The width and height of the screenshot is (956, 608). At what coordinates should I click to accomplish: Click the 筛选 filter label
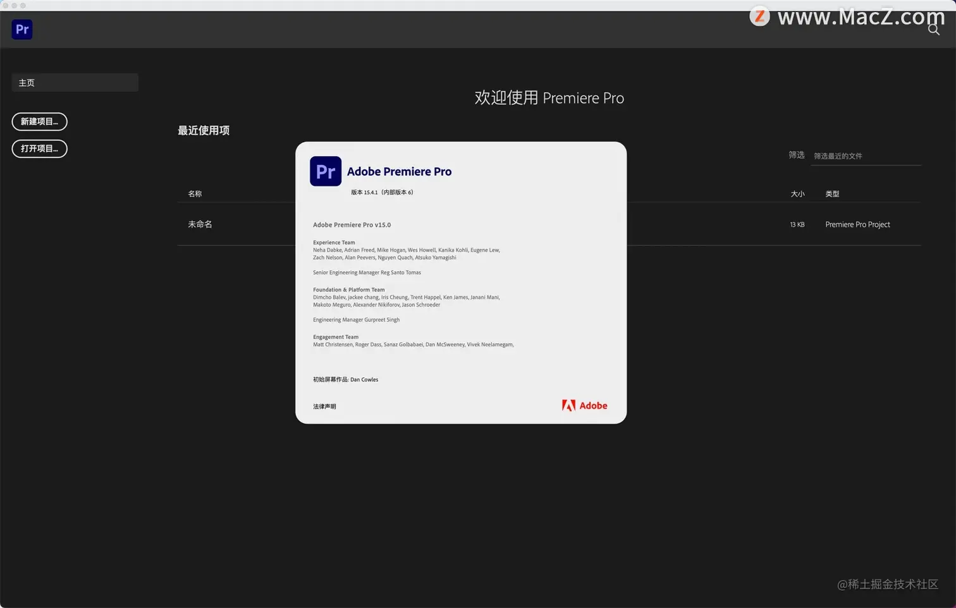coord(796,155)
